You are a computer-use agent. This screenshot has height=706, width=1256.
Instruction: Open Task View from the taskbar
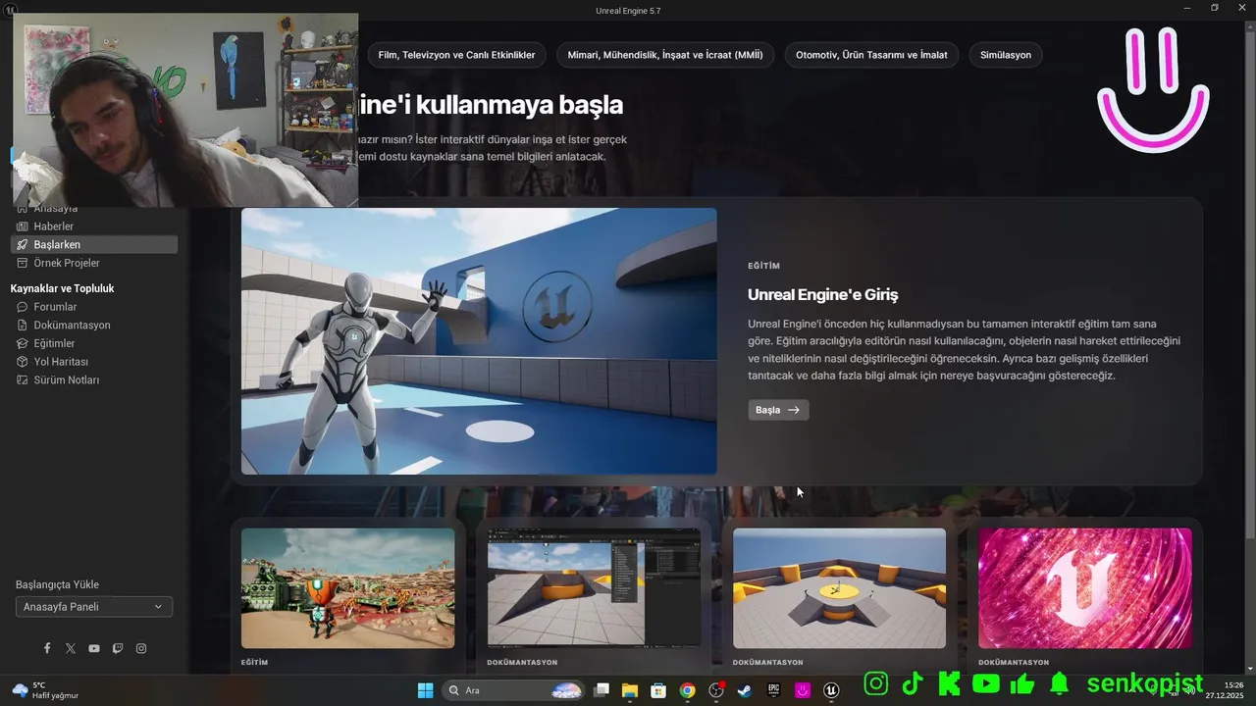pyautogui.click(x=602, y=690)
